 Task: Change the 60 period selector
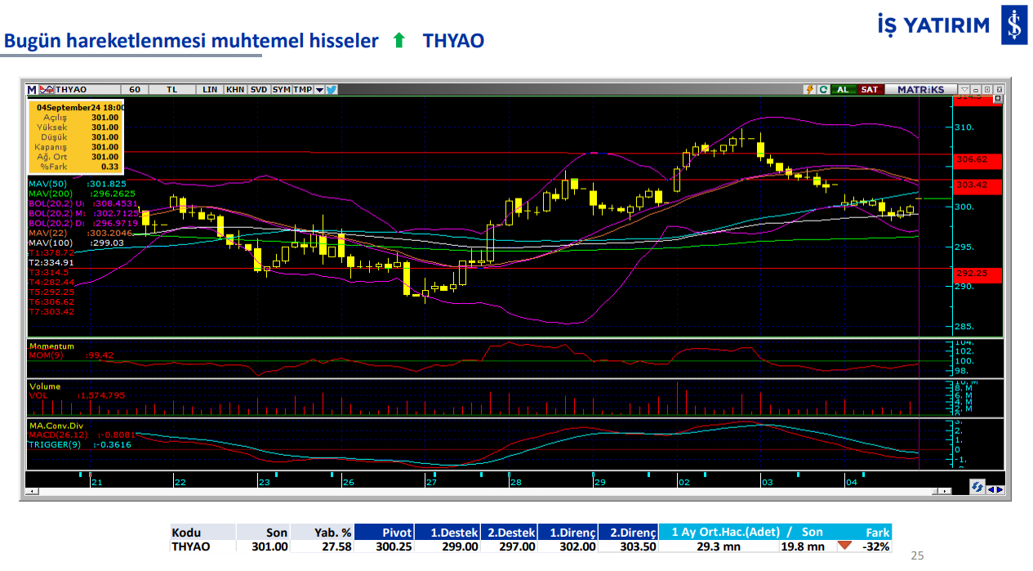[x=134, y=89]
